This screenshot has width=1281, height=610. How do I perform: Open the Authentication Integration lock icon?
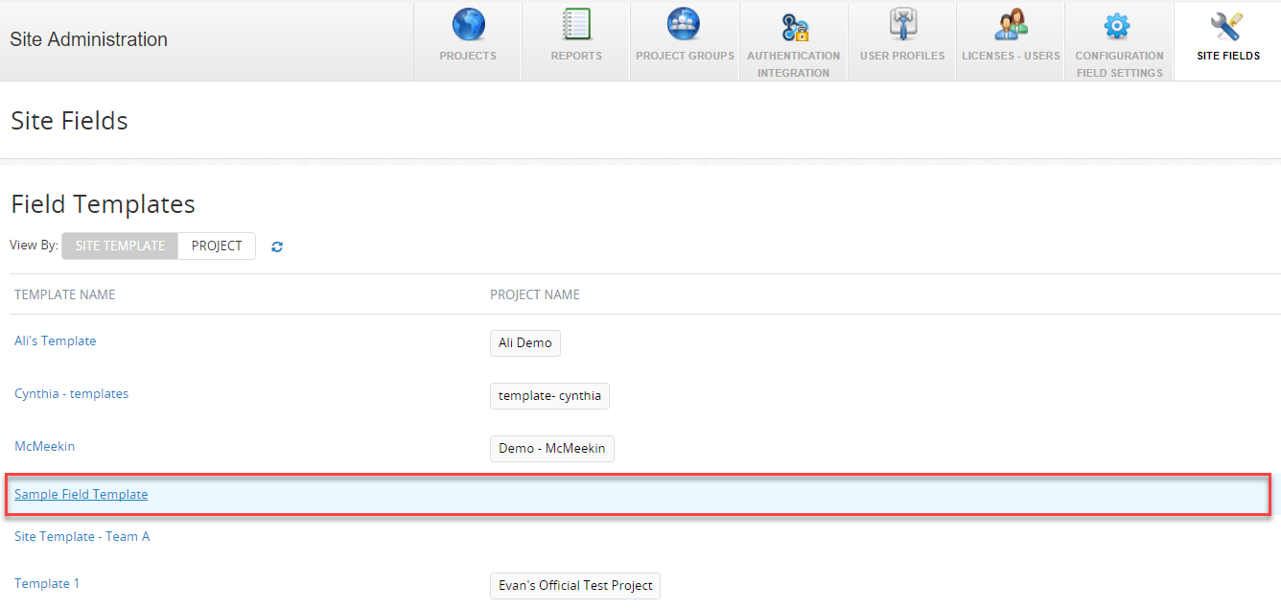pos(794,27)
